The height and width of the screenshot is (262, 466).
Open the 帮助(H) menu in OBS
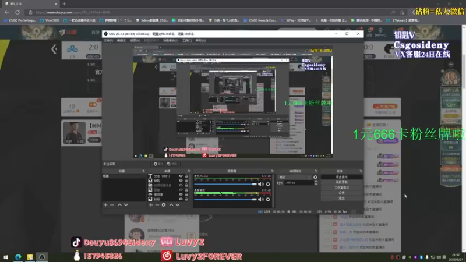[x=200, y=40]
